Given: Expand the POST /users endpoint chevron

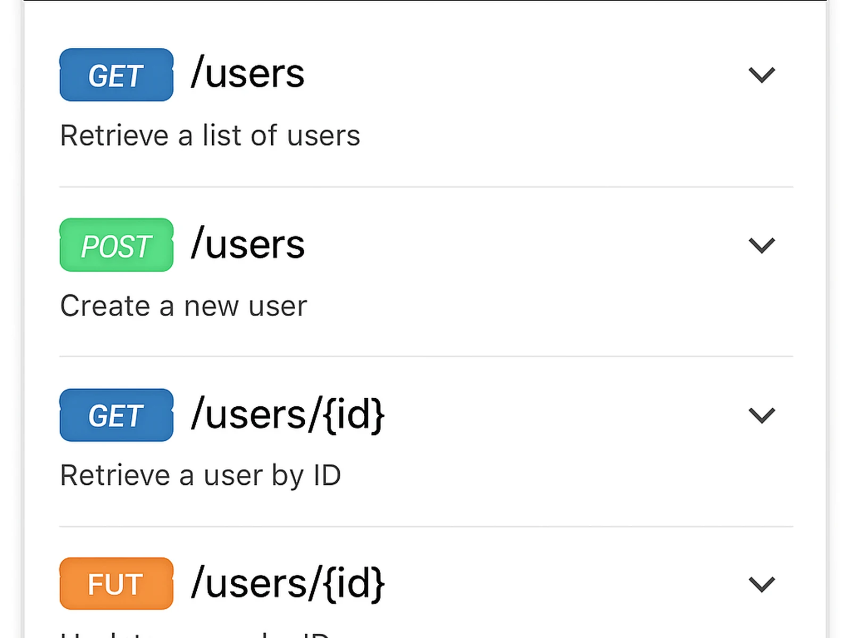Looking at the screenshot, I should [762, 245].
